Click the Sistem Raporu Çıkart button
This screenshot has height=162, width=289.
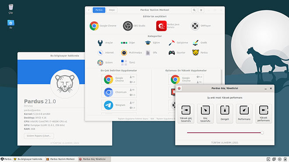click(x=39, y=136)
